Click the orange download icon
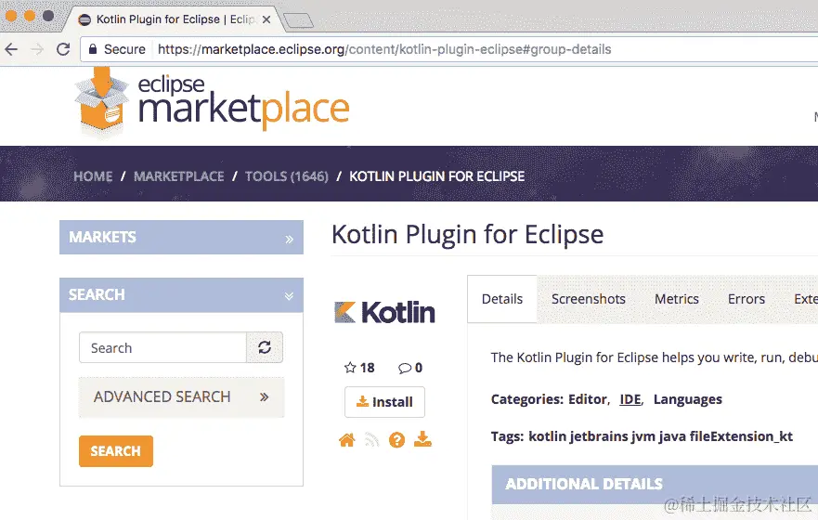Image resolution: width=818 pixels, height=520 pixels. click(x=422, y=439)
